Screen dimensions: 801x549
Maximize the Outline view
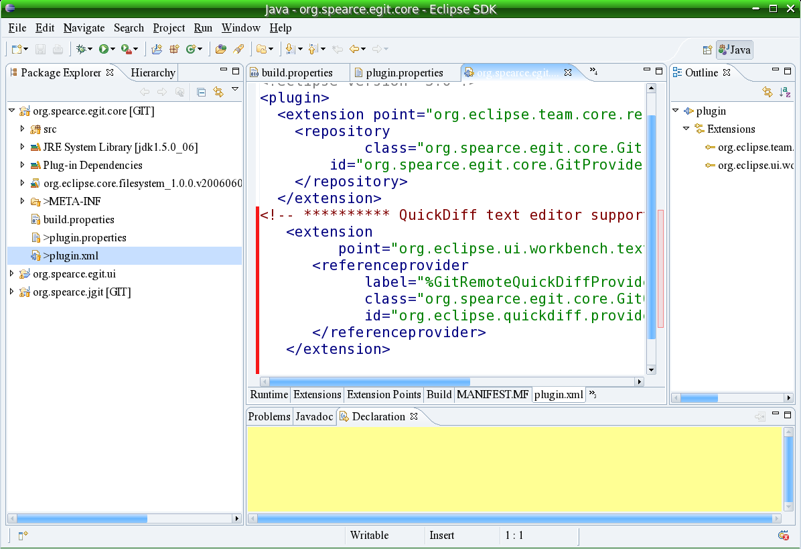(x=788, y=70)
